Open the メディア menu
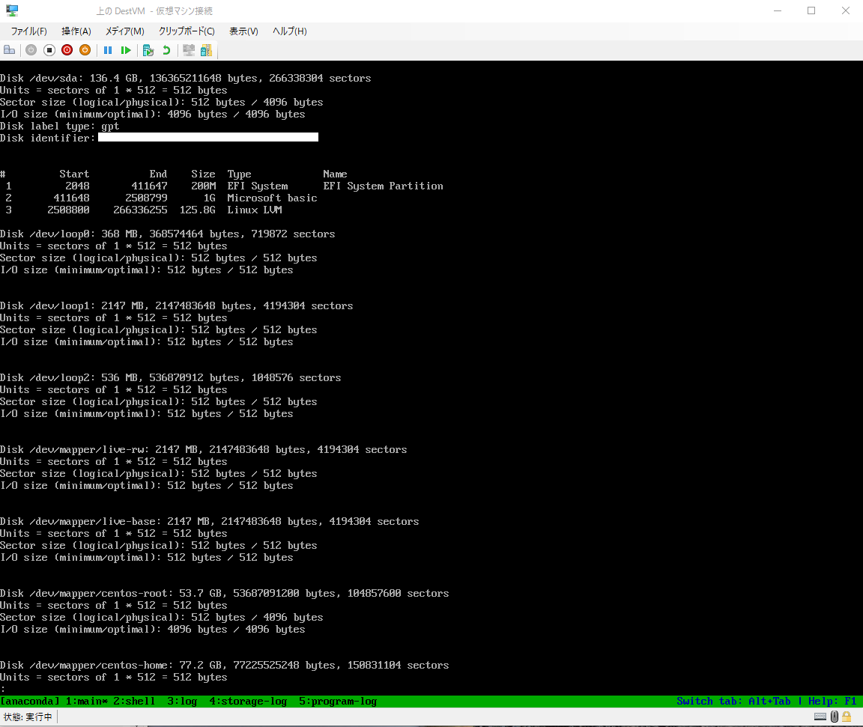 tap(124, 31)
